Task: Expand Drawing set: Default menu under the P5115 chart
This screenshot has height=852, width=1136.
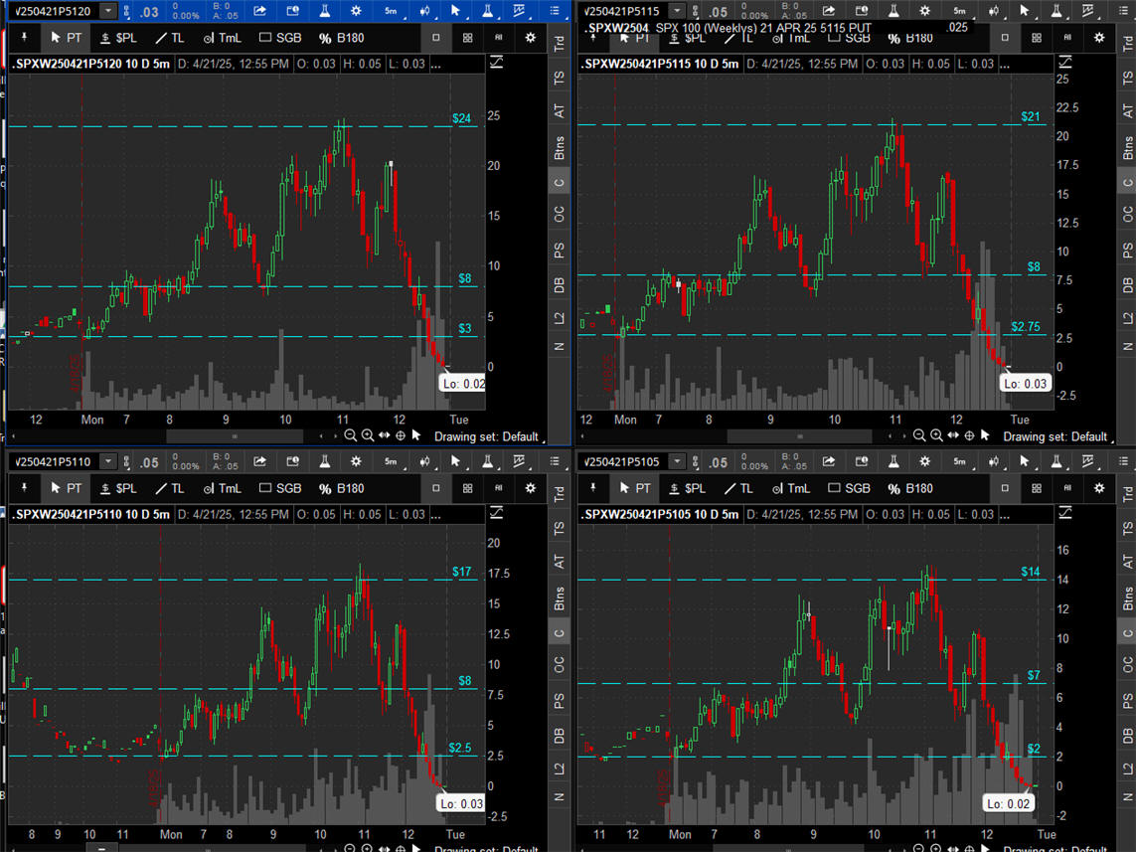Action: [x=1056, y=436]
